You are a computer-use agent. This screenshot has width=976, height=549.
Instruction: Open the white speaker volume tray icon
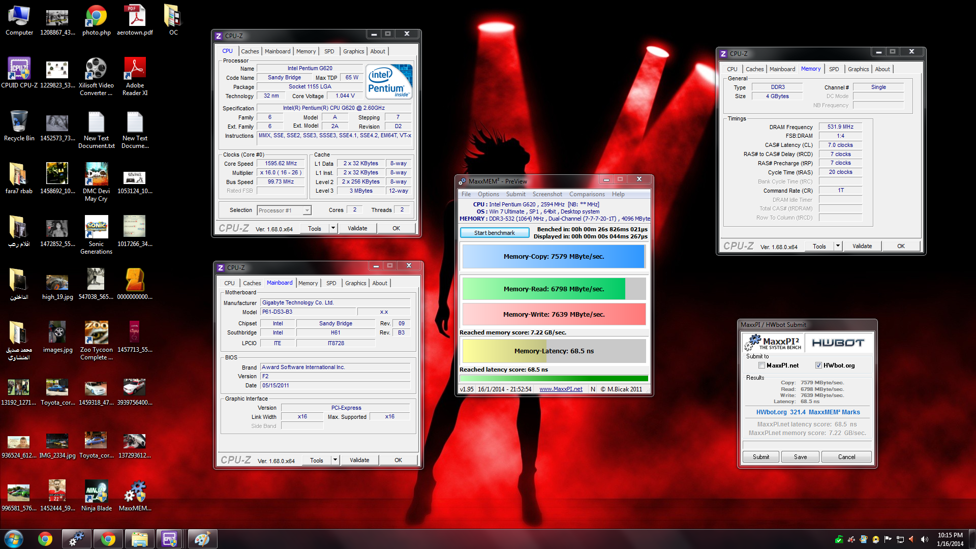coord(924,539)
